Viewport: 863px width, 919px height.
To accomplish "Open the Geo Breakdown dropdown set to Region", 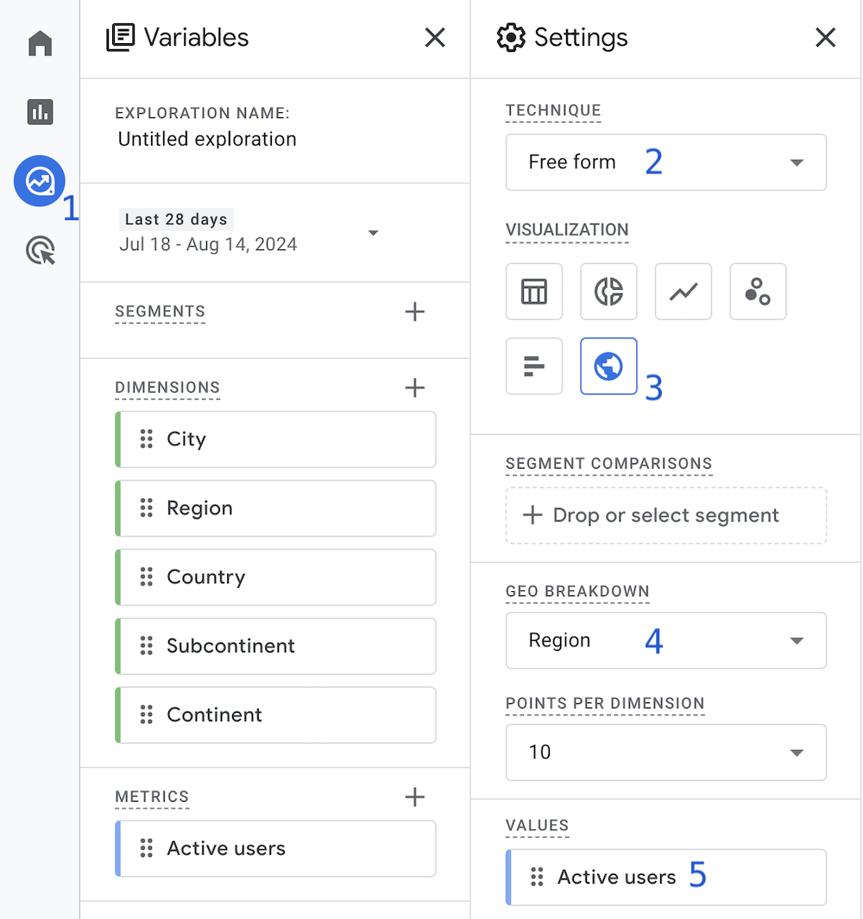I will (665, 640).
